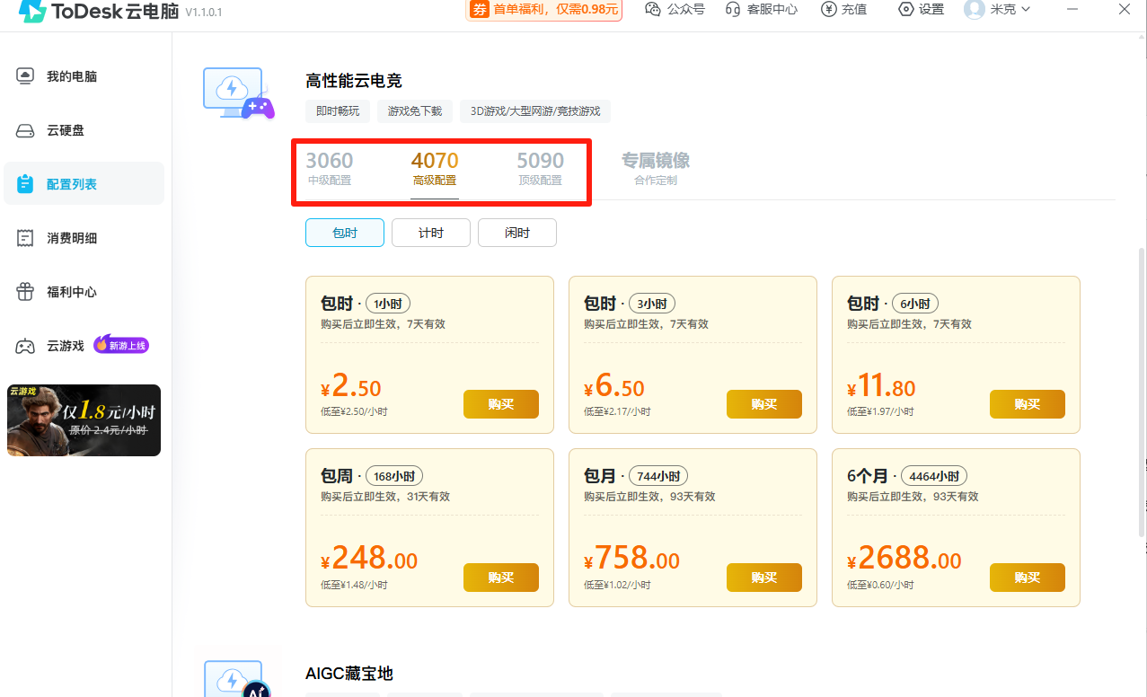The image size is (1147, 697).
Task: Buy the 包周 168小时 package
Action: [501, 578]
